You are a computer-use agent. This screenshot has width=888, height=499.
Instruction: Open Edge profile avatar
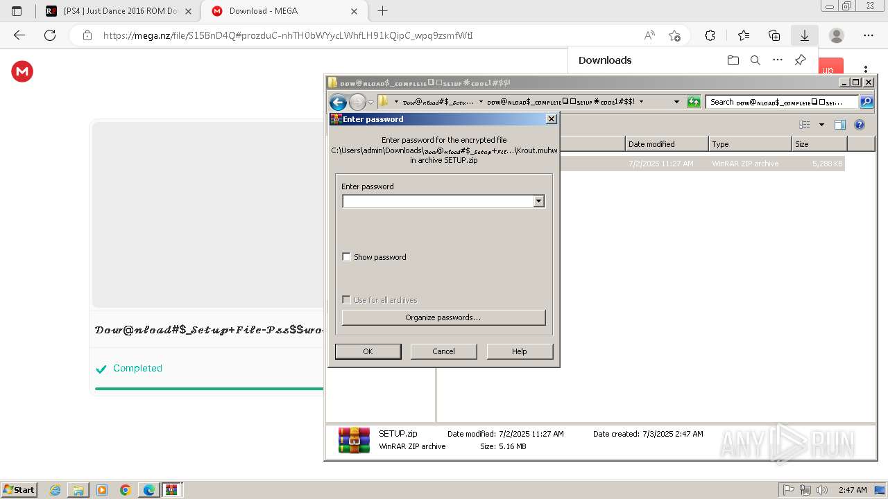tap(837, 35)
